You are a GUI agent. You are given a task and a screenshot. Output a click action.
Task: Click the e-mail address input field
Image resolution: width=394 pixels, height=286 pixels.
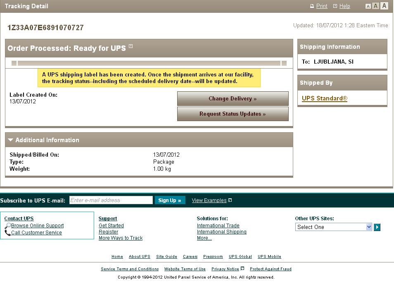[111, 200]
